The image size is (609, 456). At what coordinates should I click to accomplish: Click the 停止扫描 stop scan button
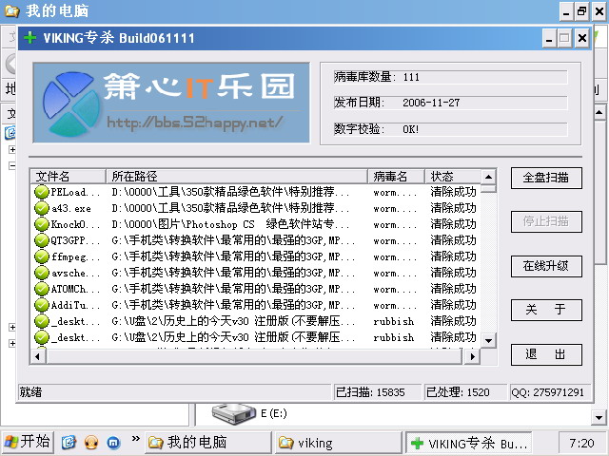[546, 221]
